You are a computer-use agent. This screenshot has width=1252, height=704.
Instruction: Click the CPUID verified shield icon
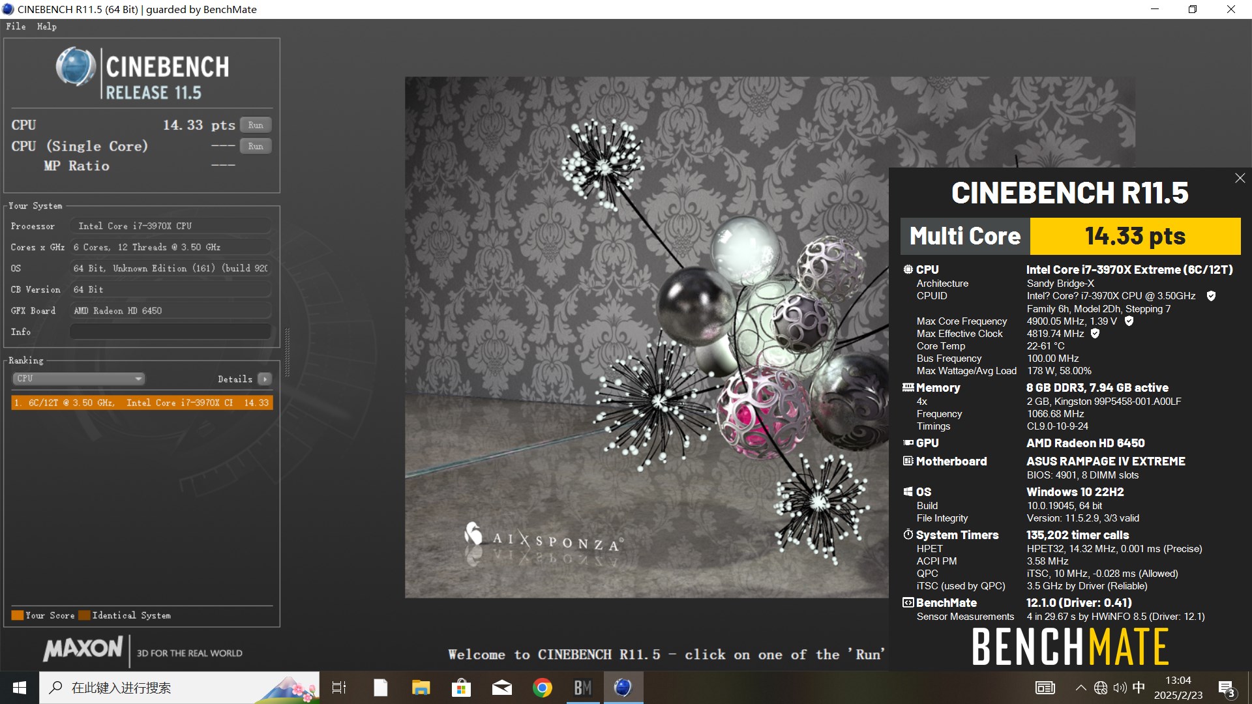(1211, 296)
